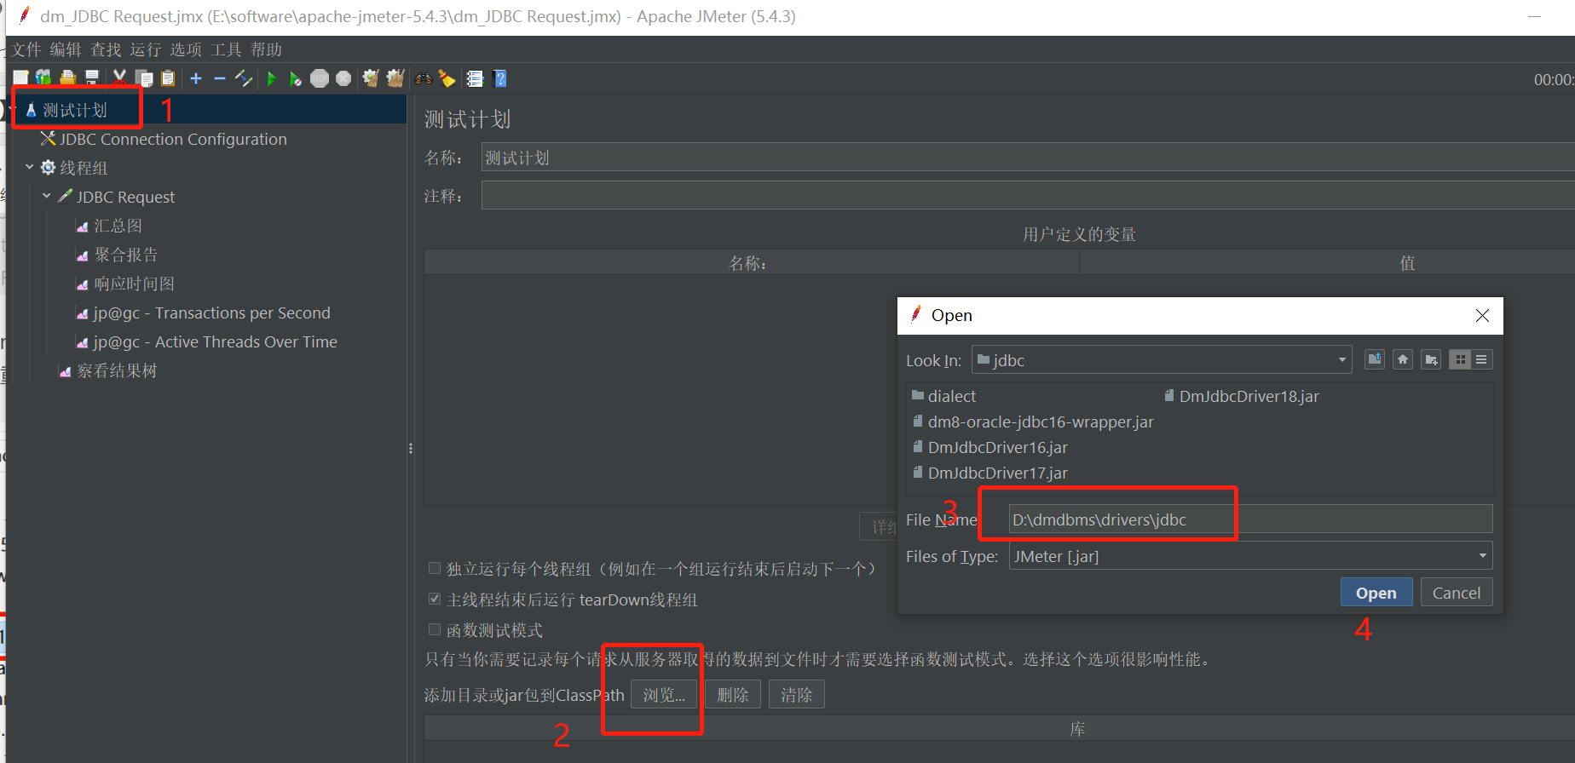The width and height of the screenshot is (1575, 763).
Task: Select jp@gc - Transactions per Second
Action: pos(211,313)
